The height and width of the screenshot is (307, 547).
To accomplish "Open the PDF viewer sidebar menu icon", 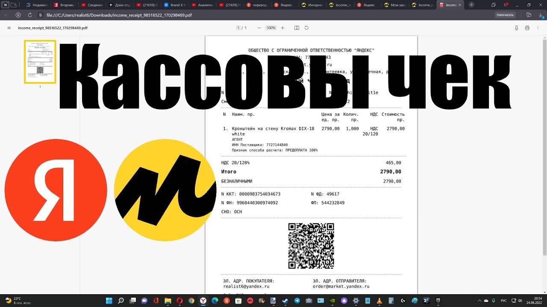I will click(9, 28).
